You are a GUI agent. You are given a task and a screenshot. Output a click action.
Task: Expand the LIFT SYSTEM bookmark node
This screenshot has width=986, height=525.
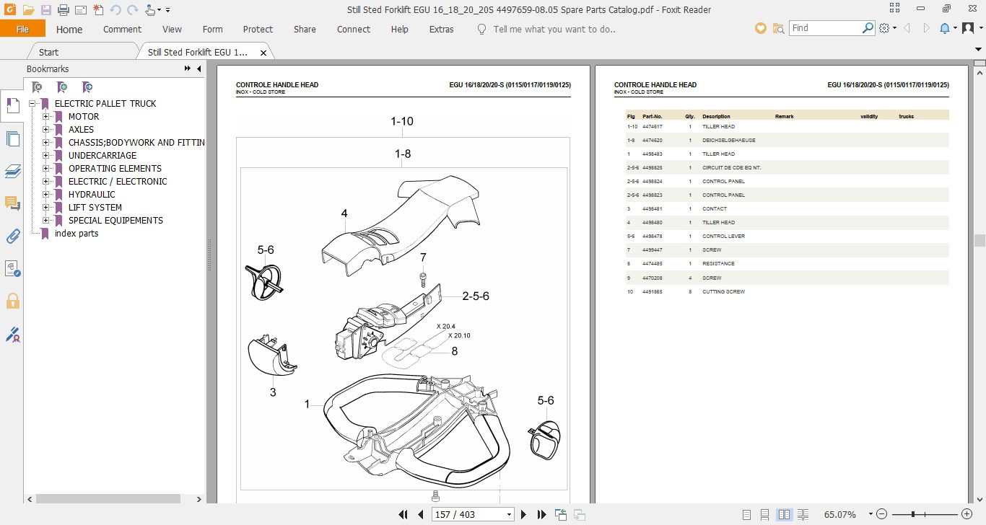point(46,208)
